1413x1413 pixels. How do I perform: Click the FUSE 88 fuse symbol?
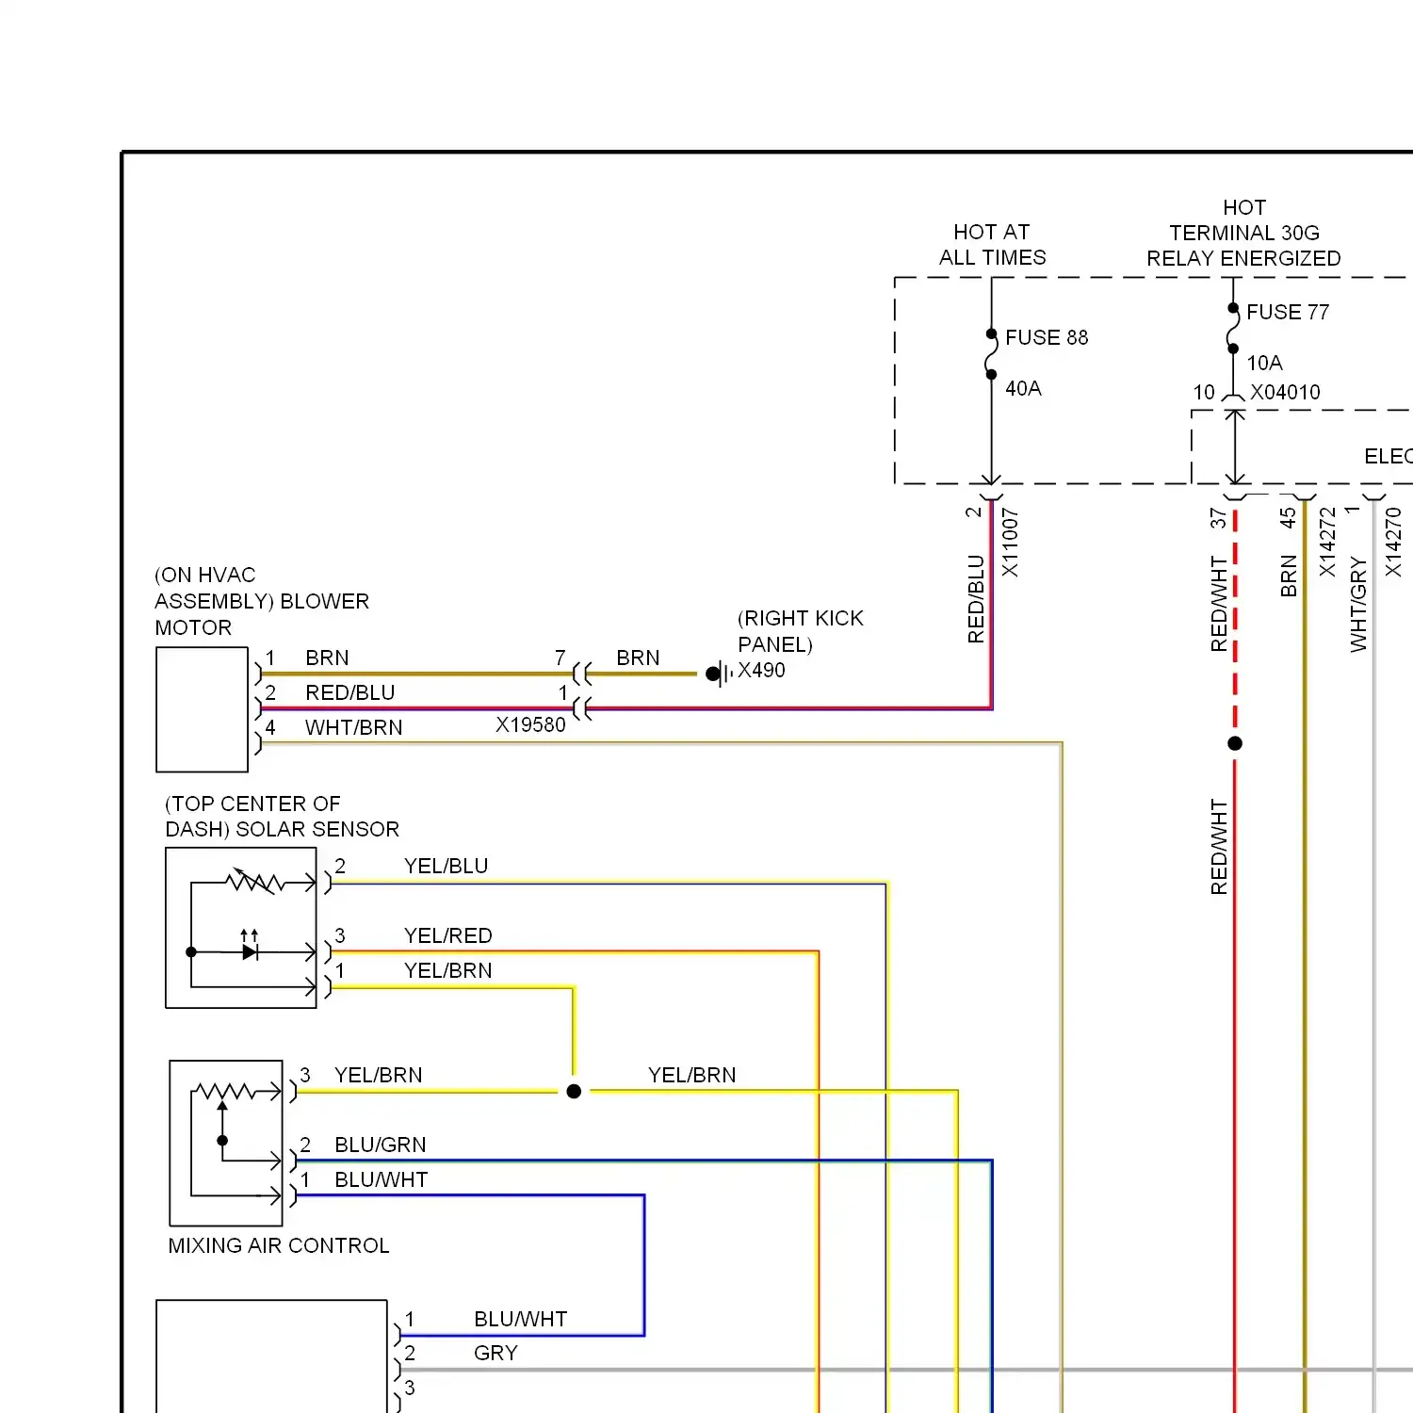[x=991, y=354]
